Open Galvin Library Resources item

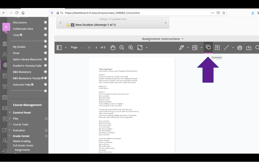[27, 59]
